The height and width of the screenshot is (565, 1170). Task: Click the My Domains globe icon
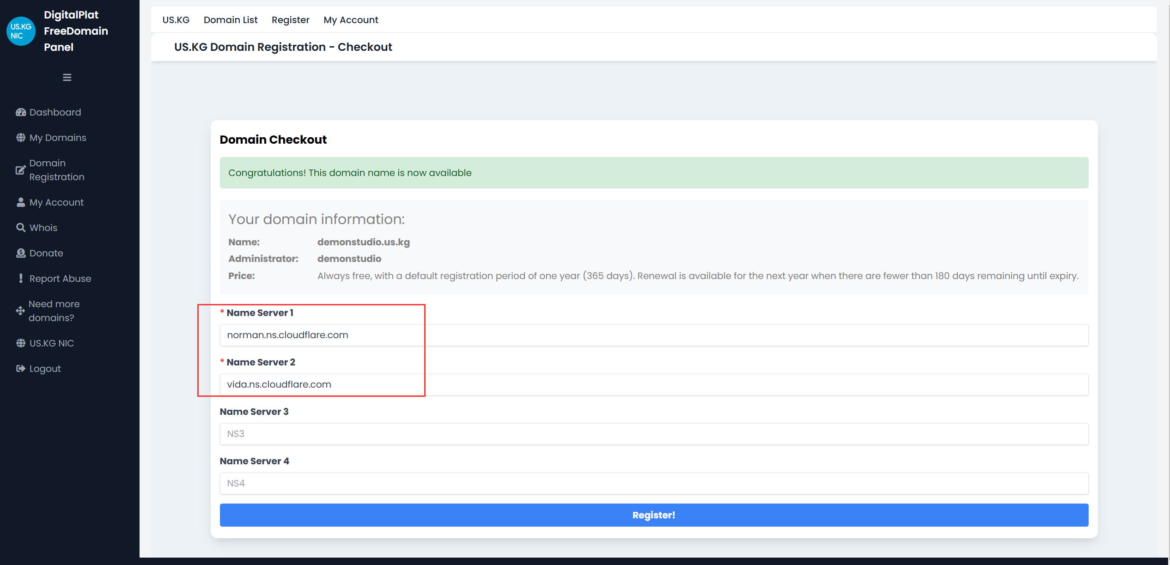pos(21,138)
